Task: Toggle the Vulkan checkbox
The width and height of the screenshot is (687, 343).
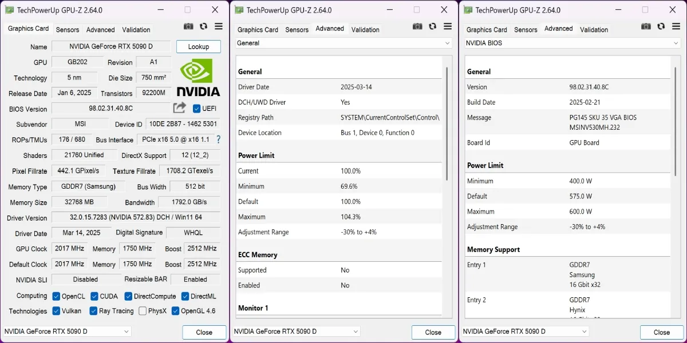Action: coord(56,311)
